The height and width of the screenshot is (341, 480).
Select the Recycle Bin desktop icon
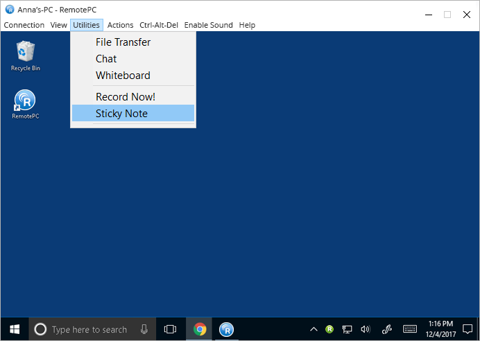(26, 56)
